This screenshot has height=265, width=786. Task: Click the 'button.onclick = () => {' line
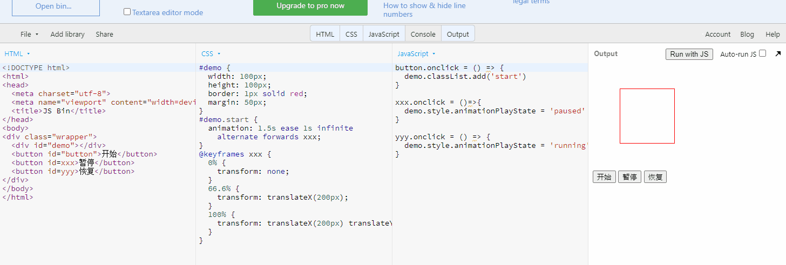449,67
